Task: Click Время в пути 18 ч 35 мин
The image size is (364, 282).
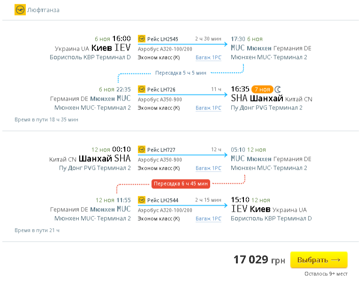Action: [46, 119]
